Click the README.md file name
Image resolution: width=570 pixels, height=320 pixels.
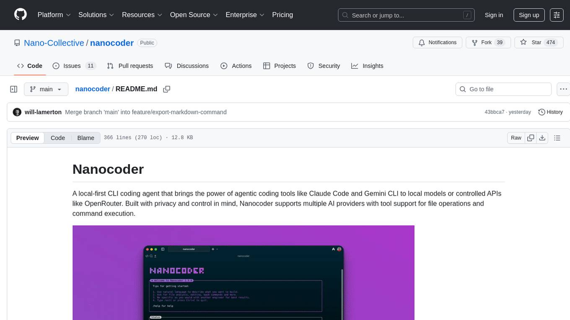(137, 89)
